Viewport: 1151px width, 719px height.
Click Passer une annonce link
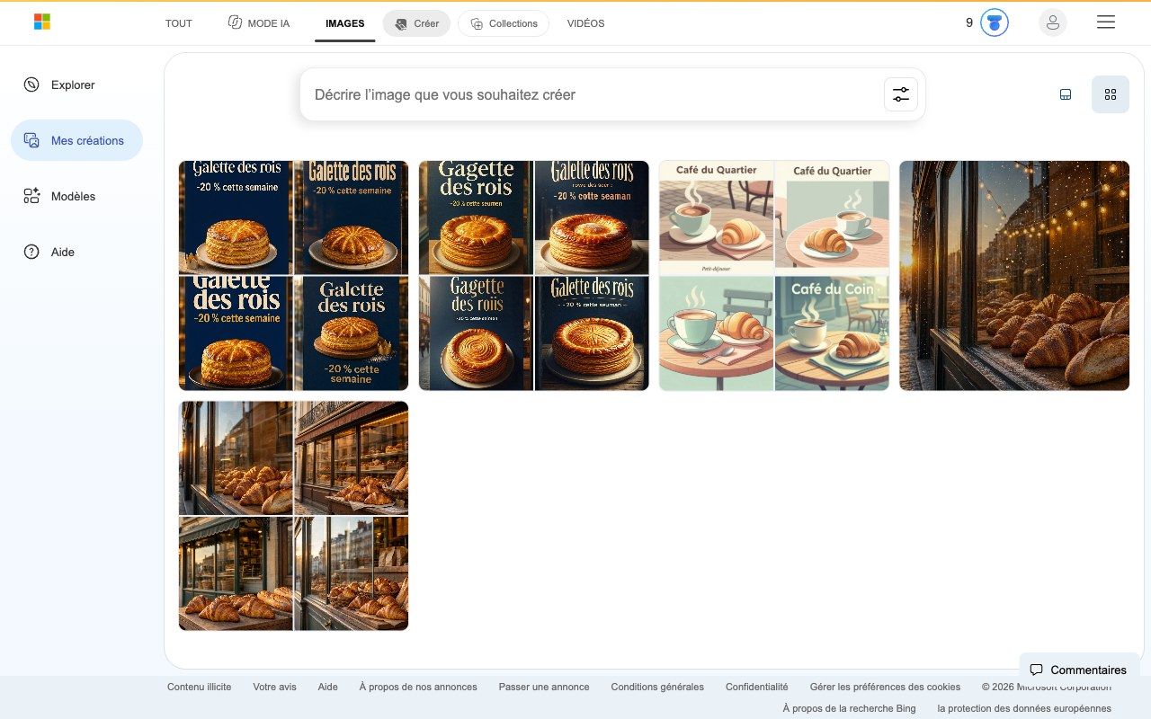pos(544,687)
